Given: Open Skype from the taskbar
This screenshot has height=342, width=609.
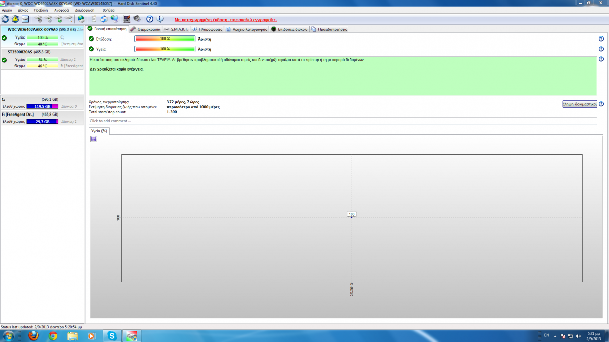Looking at the screenshot, I should (112, 335).
